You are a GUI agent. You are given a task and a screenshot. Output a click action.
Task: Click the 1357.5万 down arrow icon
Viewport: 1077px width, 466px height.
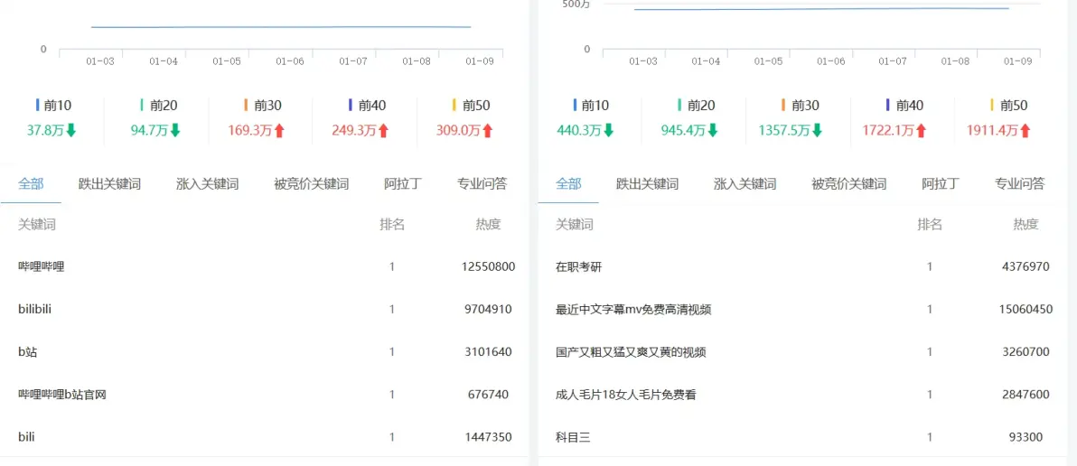pos(817,130)
